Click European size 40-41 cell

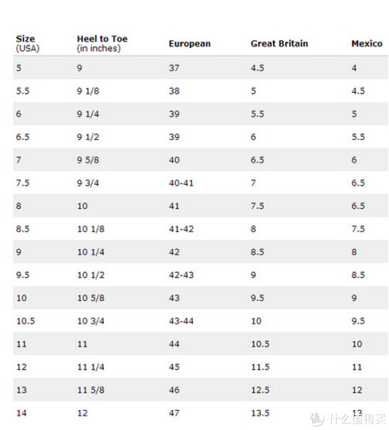click(181, 183)
